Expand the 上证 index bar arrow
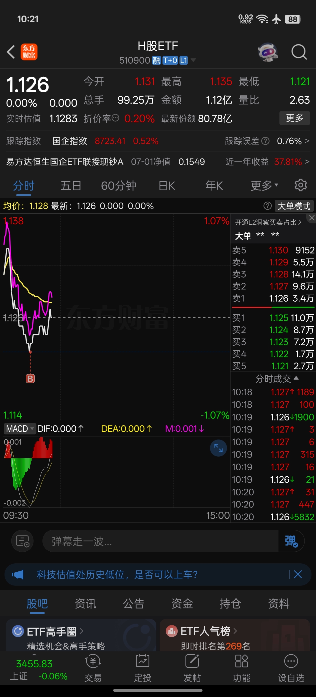The height and width of the screenshot is (697, 316). click(x=34, y=654)
